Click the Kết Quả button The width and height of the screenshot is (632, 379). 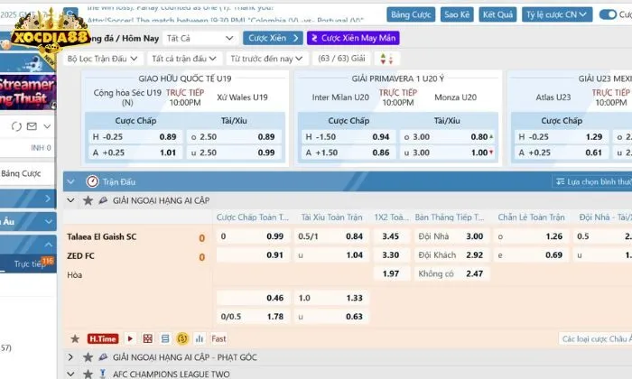click(497, 14)
